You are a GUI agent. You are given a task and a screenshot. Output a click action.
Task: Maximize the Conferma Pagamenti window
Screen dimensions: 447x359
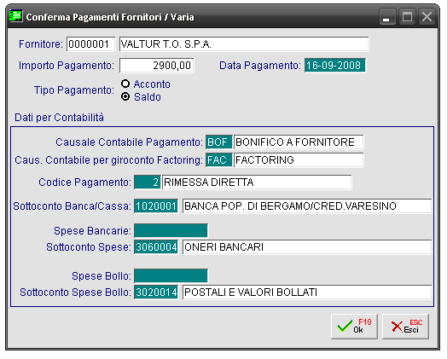coord(407,17)
